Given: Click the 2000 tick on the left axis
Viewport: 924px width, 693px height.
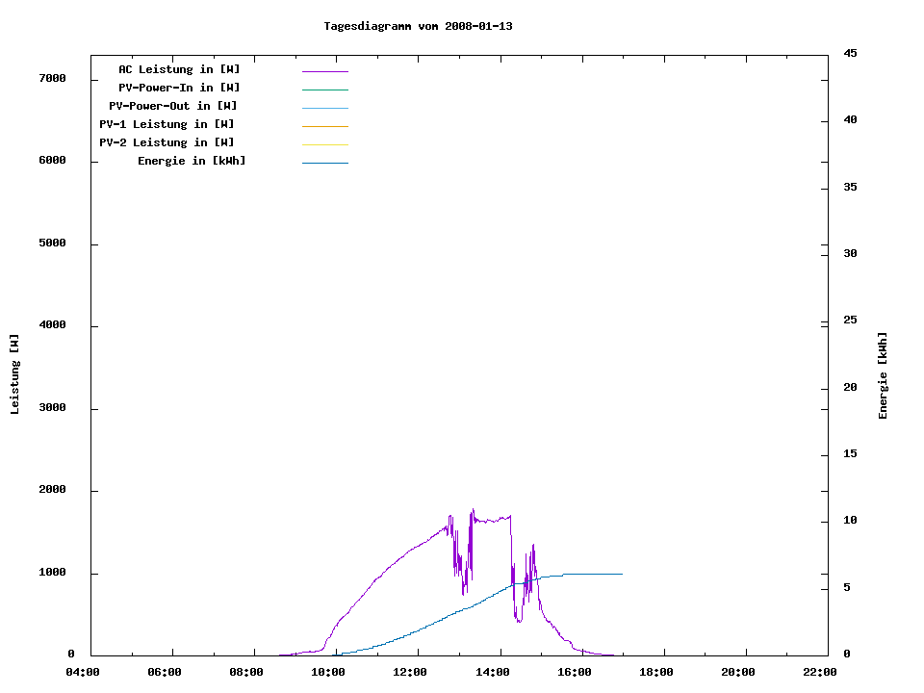Looking at the screenshot, I should coord(52,490).
